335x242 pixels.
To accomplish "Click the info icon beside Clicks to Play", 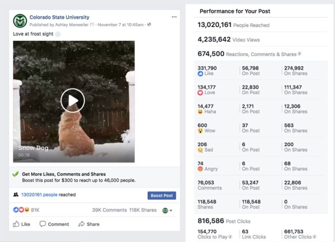I will coord(230,236).
